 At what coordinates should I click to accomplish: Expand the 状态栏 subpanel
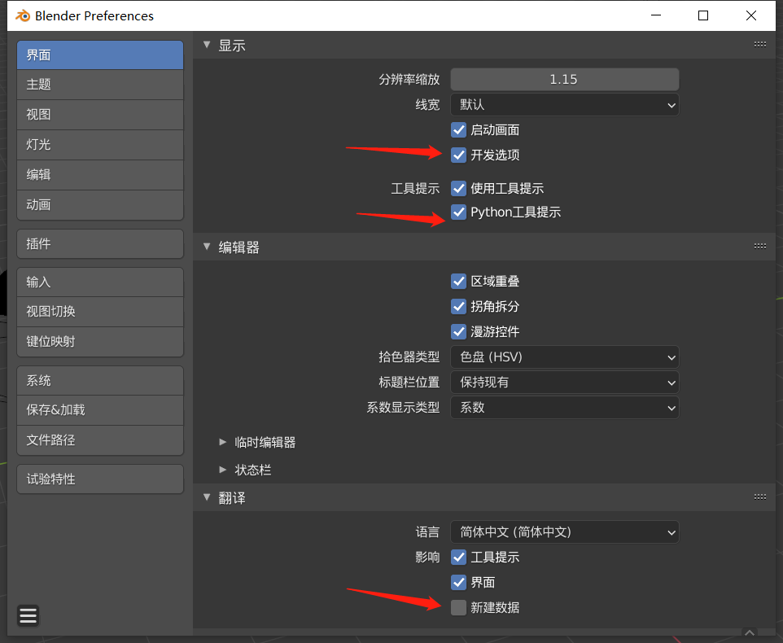(x=223, y=470)
